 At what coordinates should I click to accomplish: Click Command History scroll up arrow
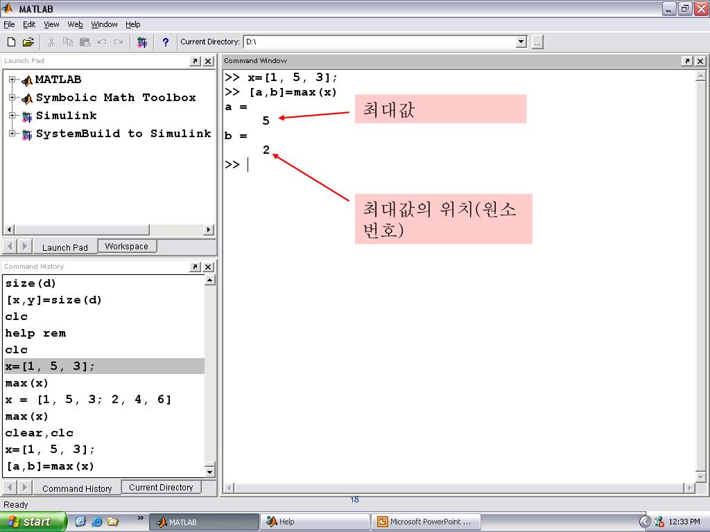point(209,281)
